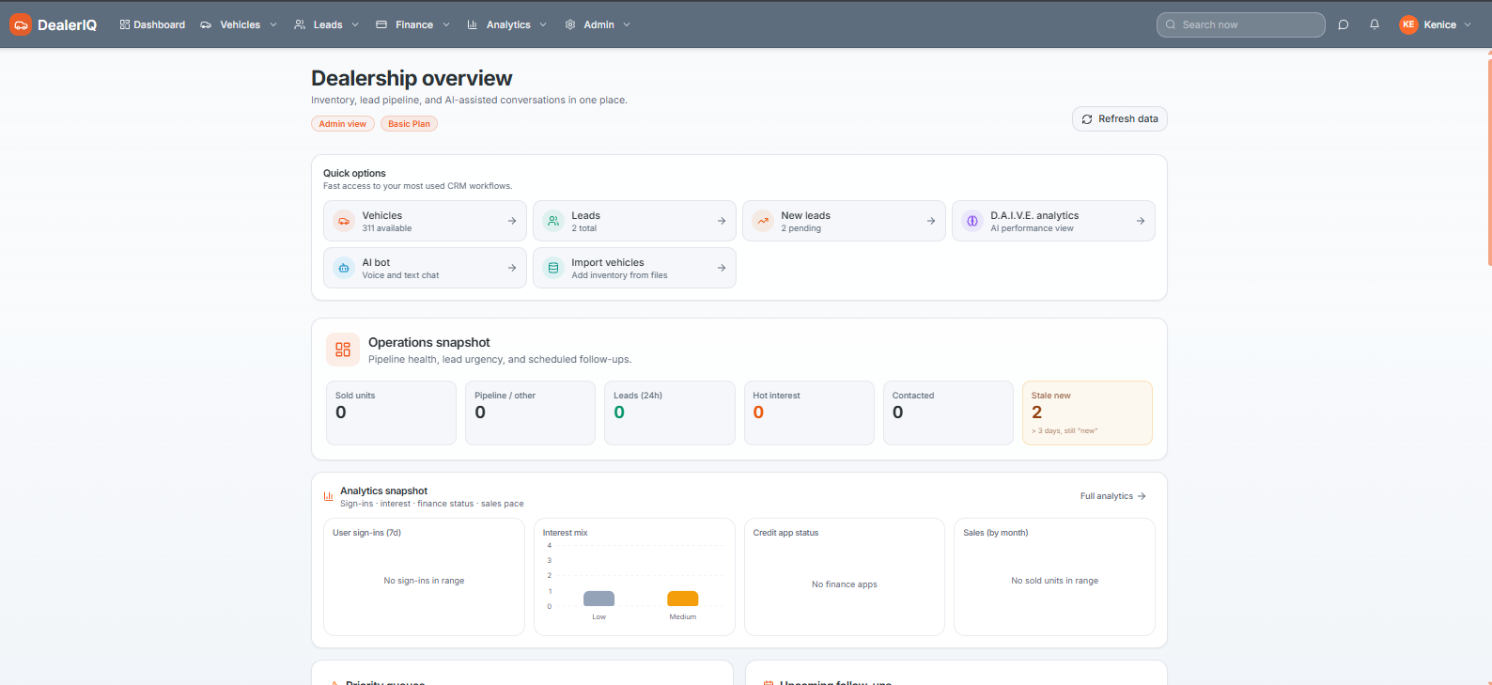Open the Full analytics link

[1113, 496]
